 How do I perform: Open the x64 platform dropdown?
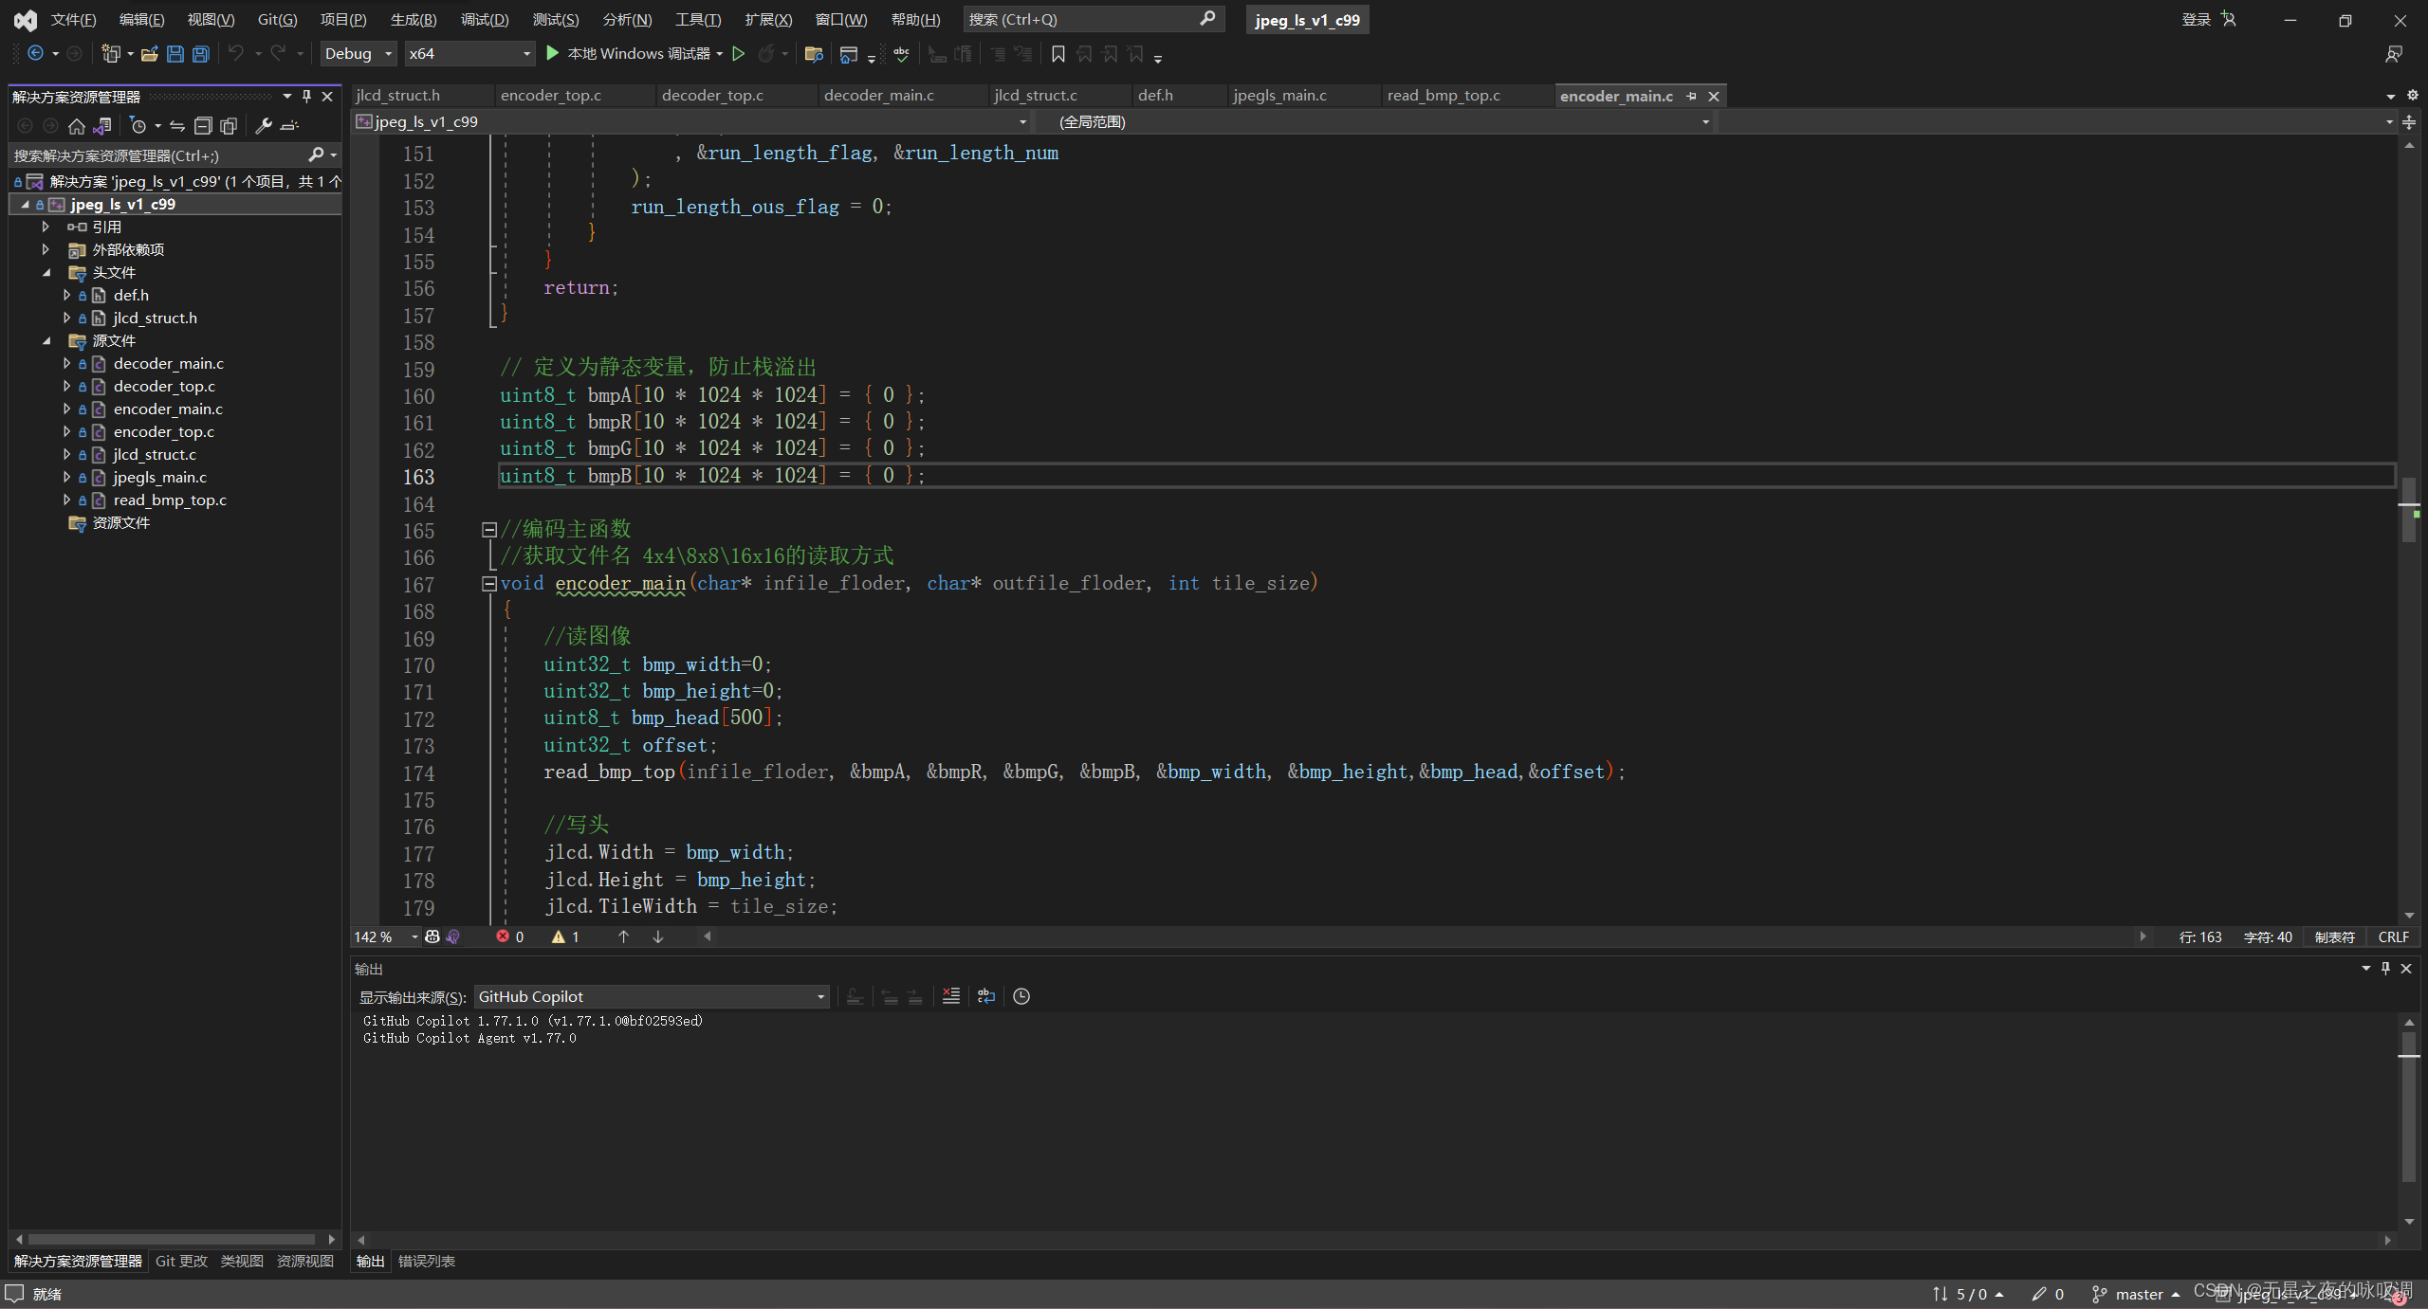pos(469,54)
